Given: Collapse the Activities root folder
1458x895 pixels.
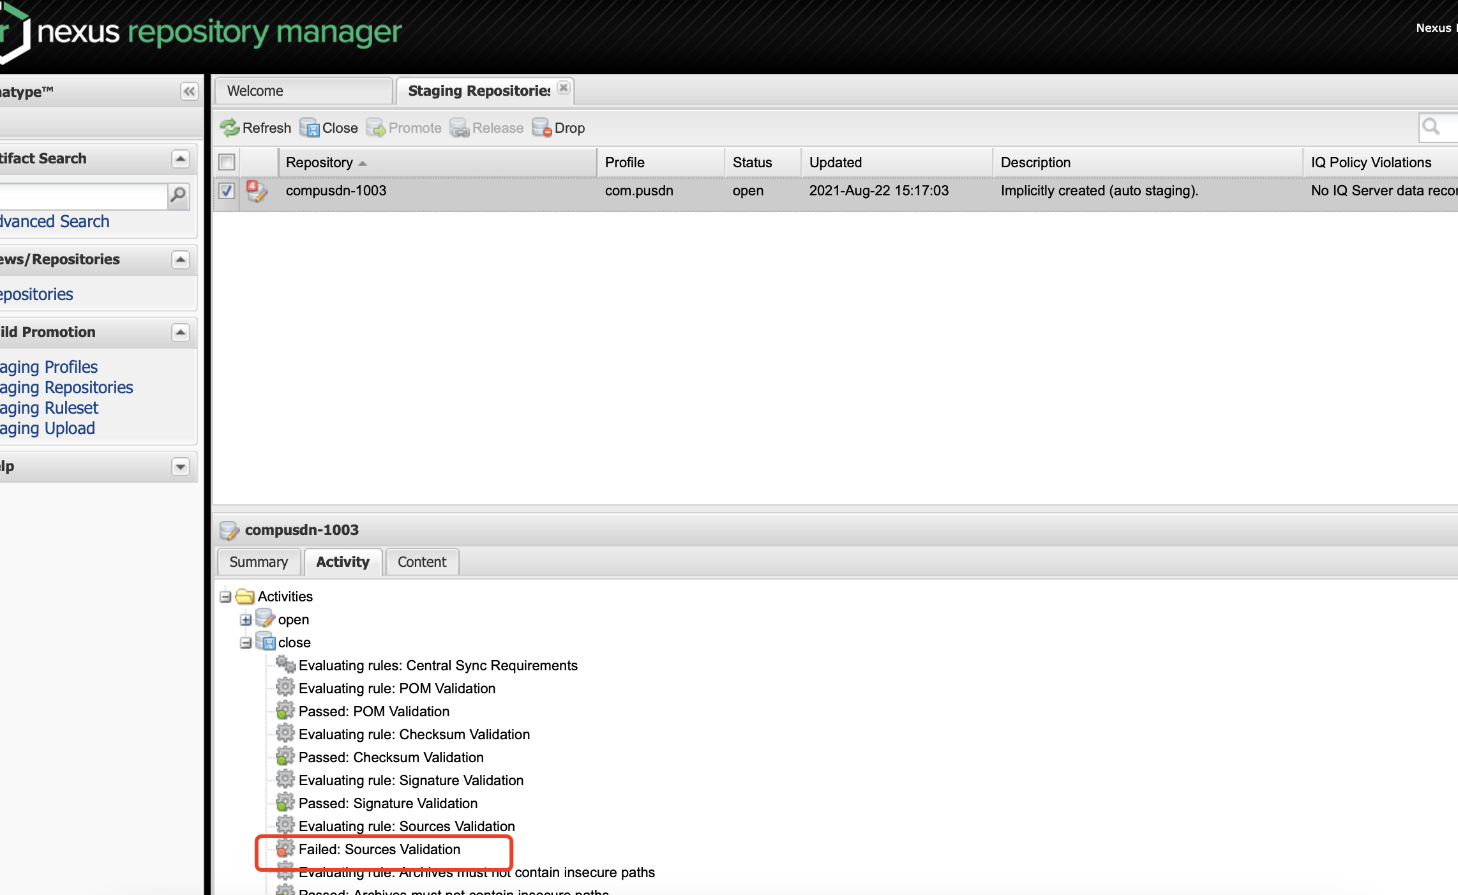Looking at the screenshot, I should [225, 597].
